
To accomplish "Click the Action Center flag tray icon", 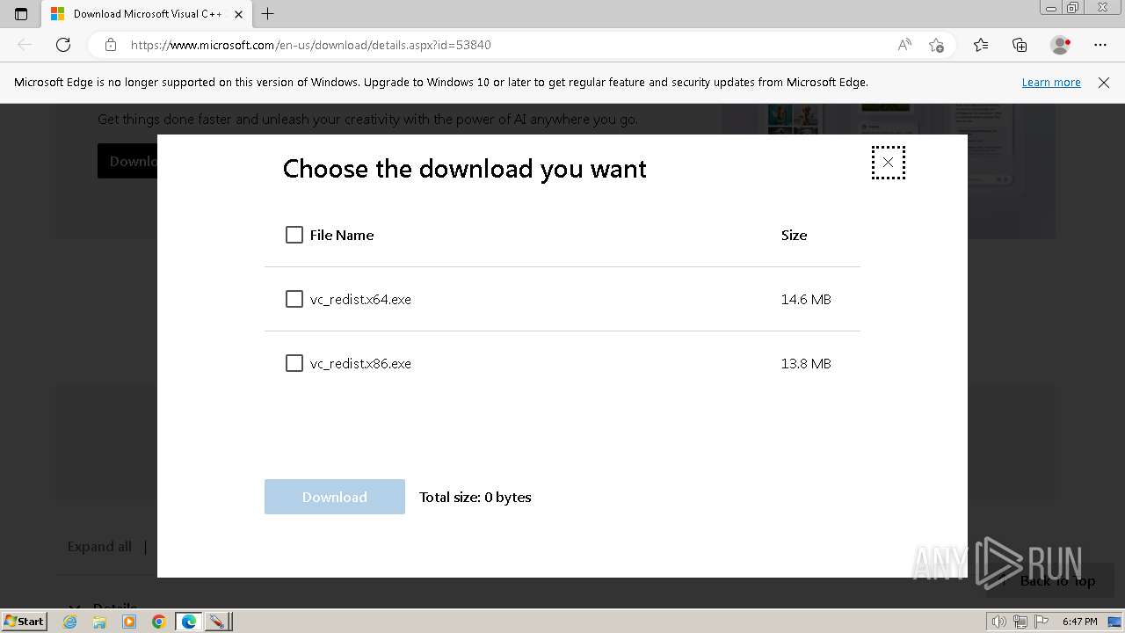I will click(1042, 622).
